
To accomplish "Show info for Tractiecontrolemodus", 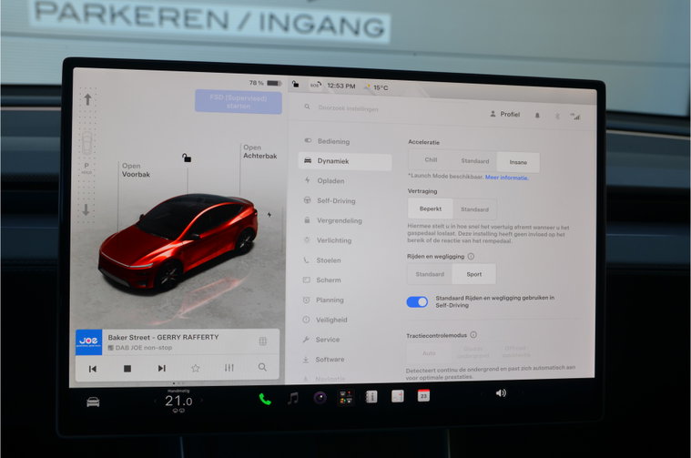I will coord(473,334).
